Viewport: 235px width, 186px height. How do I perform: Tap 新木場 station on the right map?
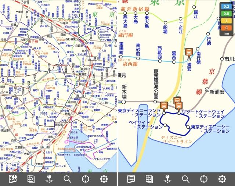124,92
